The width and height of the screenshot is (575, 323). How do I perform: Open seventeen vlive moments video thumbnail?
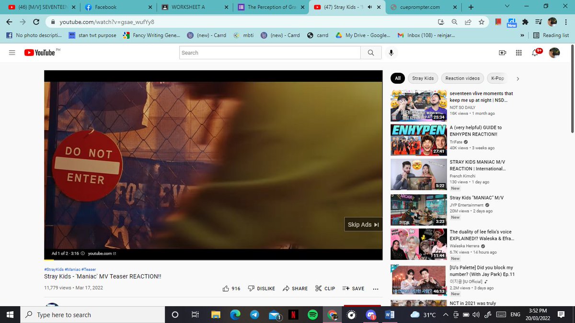coord(419,105)
